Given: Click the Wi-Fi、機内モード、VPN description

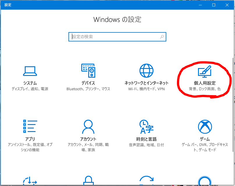Looking at the screenshot, I should coord(146,89).
